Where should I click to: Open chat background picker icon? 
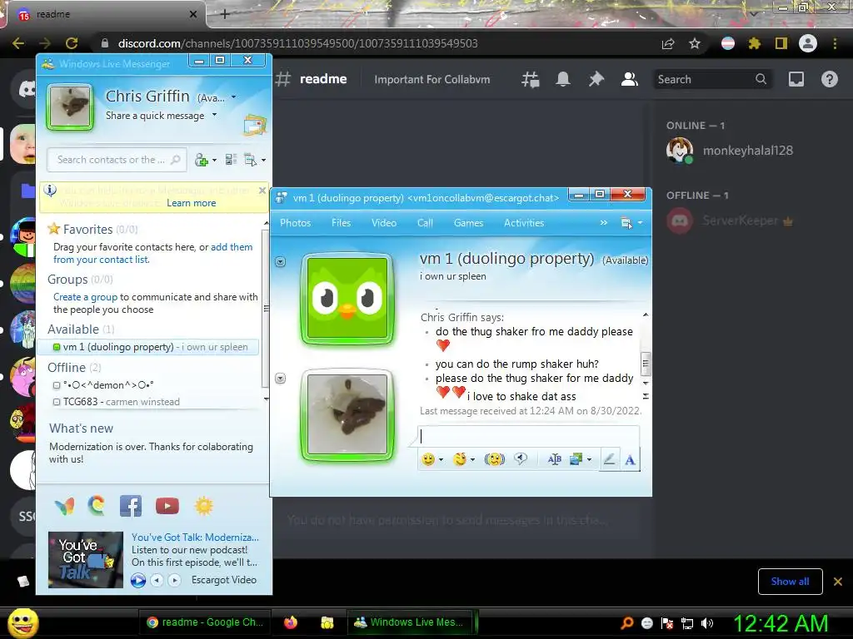(576, 459)
